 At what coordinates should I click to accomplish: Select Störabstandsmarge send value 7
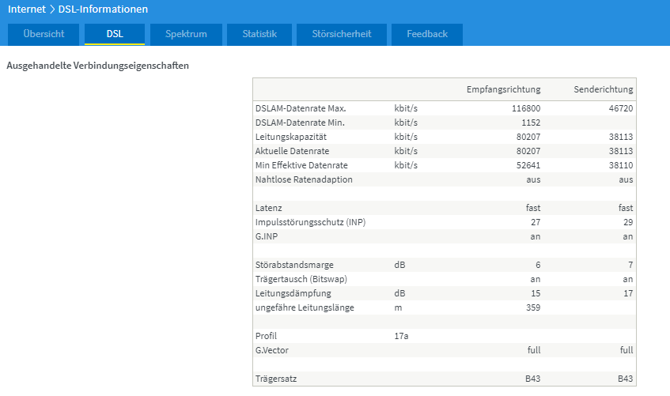point(630,265)
